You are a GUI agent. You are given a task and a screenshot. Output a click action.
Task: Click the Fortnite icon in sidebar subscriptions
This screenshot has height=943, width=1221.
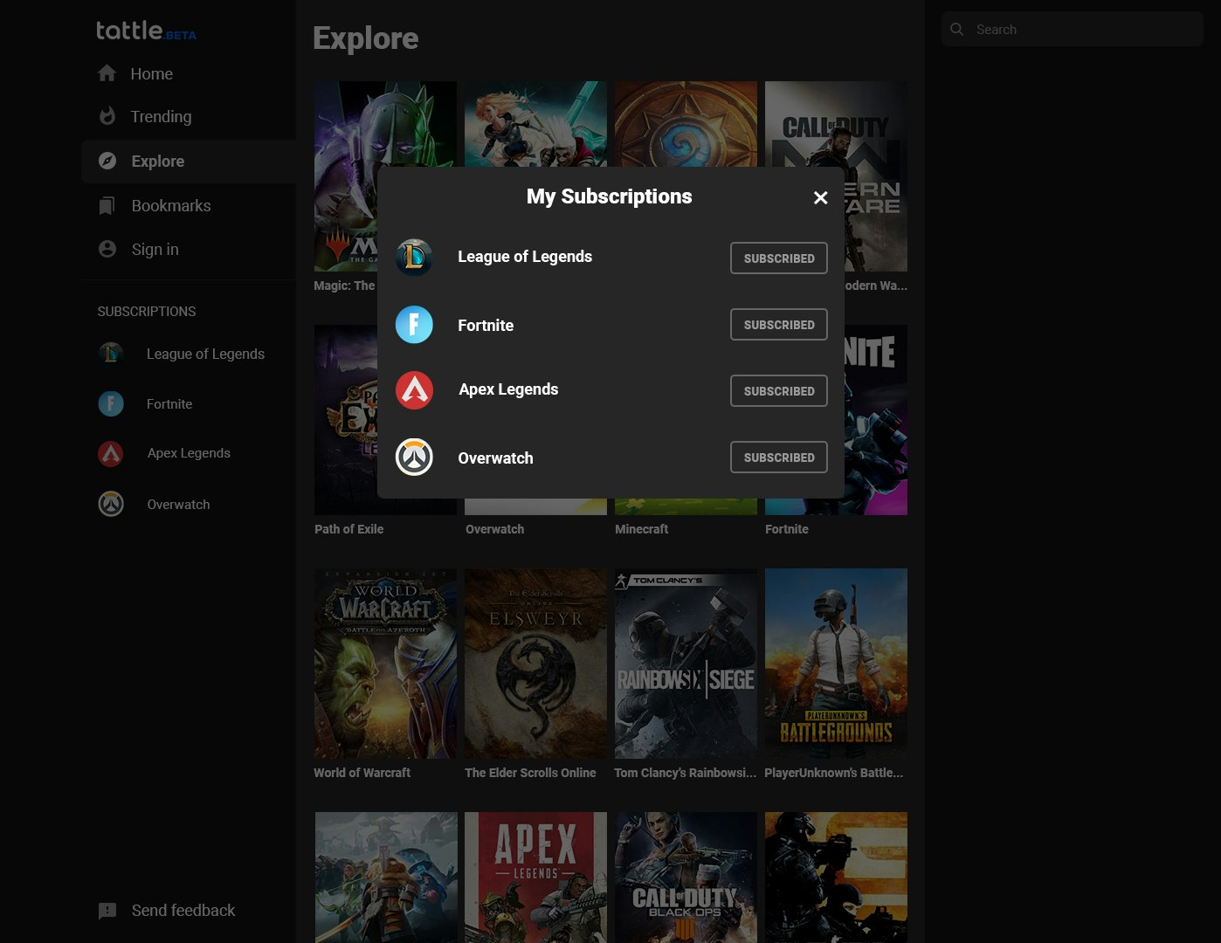111,403
